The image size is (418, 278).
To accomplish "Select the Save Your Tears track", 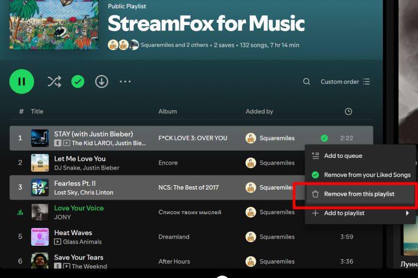I will [x=79, y=257].
